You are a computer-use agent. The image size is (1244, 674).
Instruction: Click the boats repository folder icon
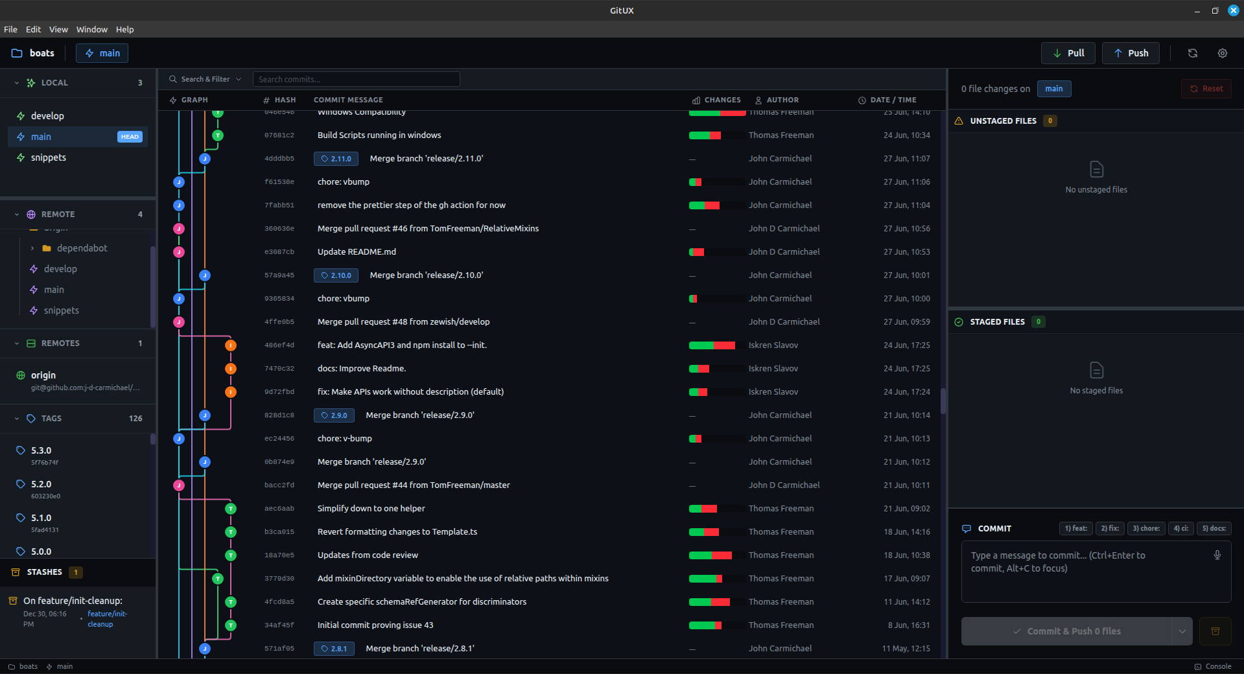tap(16, 52)
